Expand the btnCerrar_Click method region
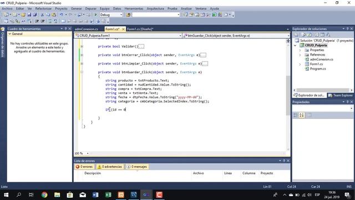This screenshot has height=200, width=355. pos(82,55)
